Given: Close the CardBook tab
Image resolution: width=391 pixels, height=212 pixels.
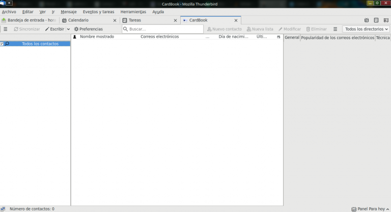Looking at the screenshot, I should (236, 20).
